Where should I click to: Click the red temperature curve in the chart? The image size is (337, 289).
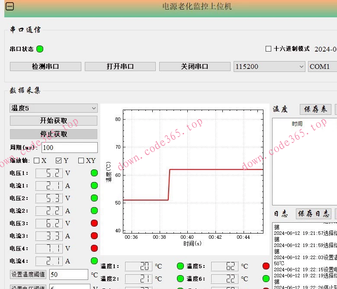pos(216,169)
